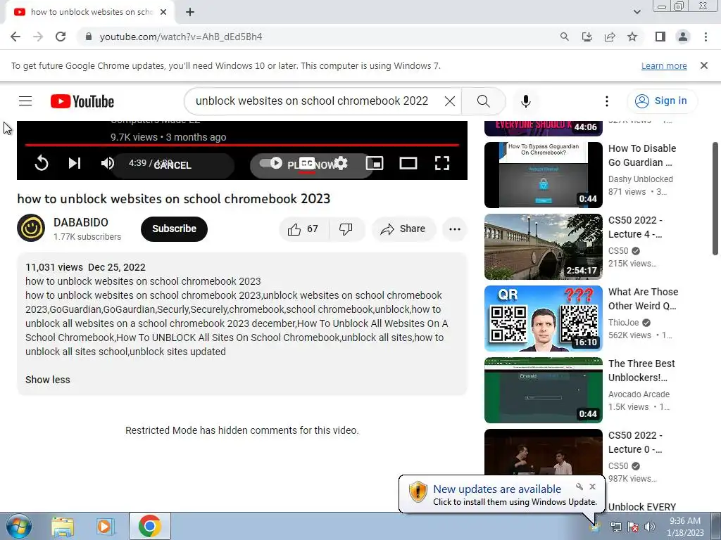Enable miniplayer mode
721x540 pixels.
click(375, 163)
